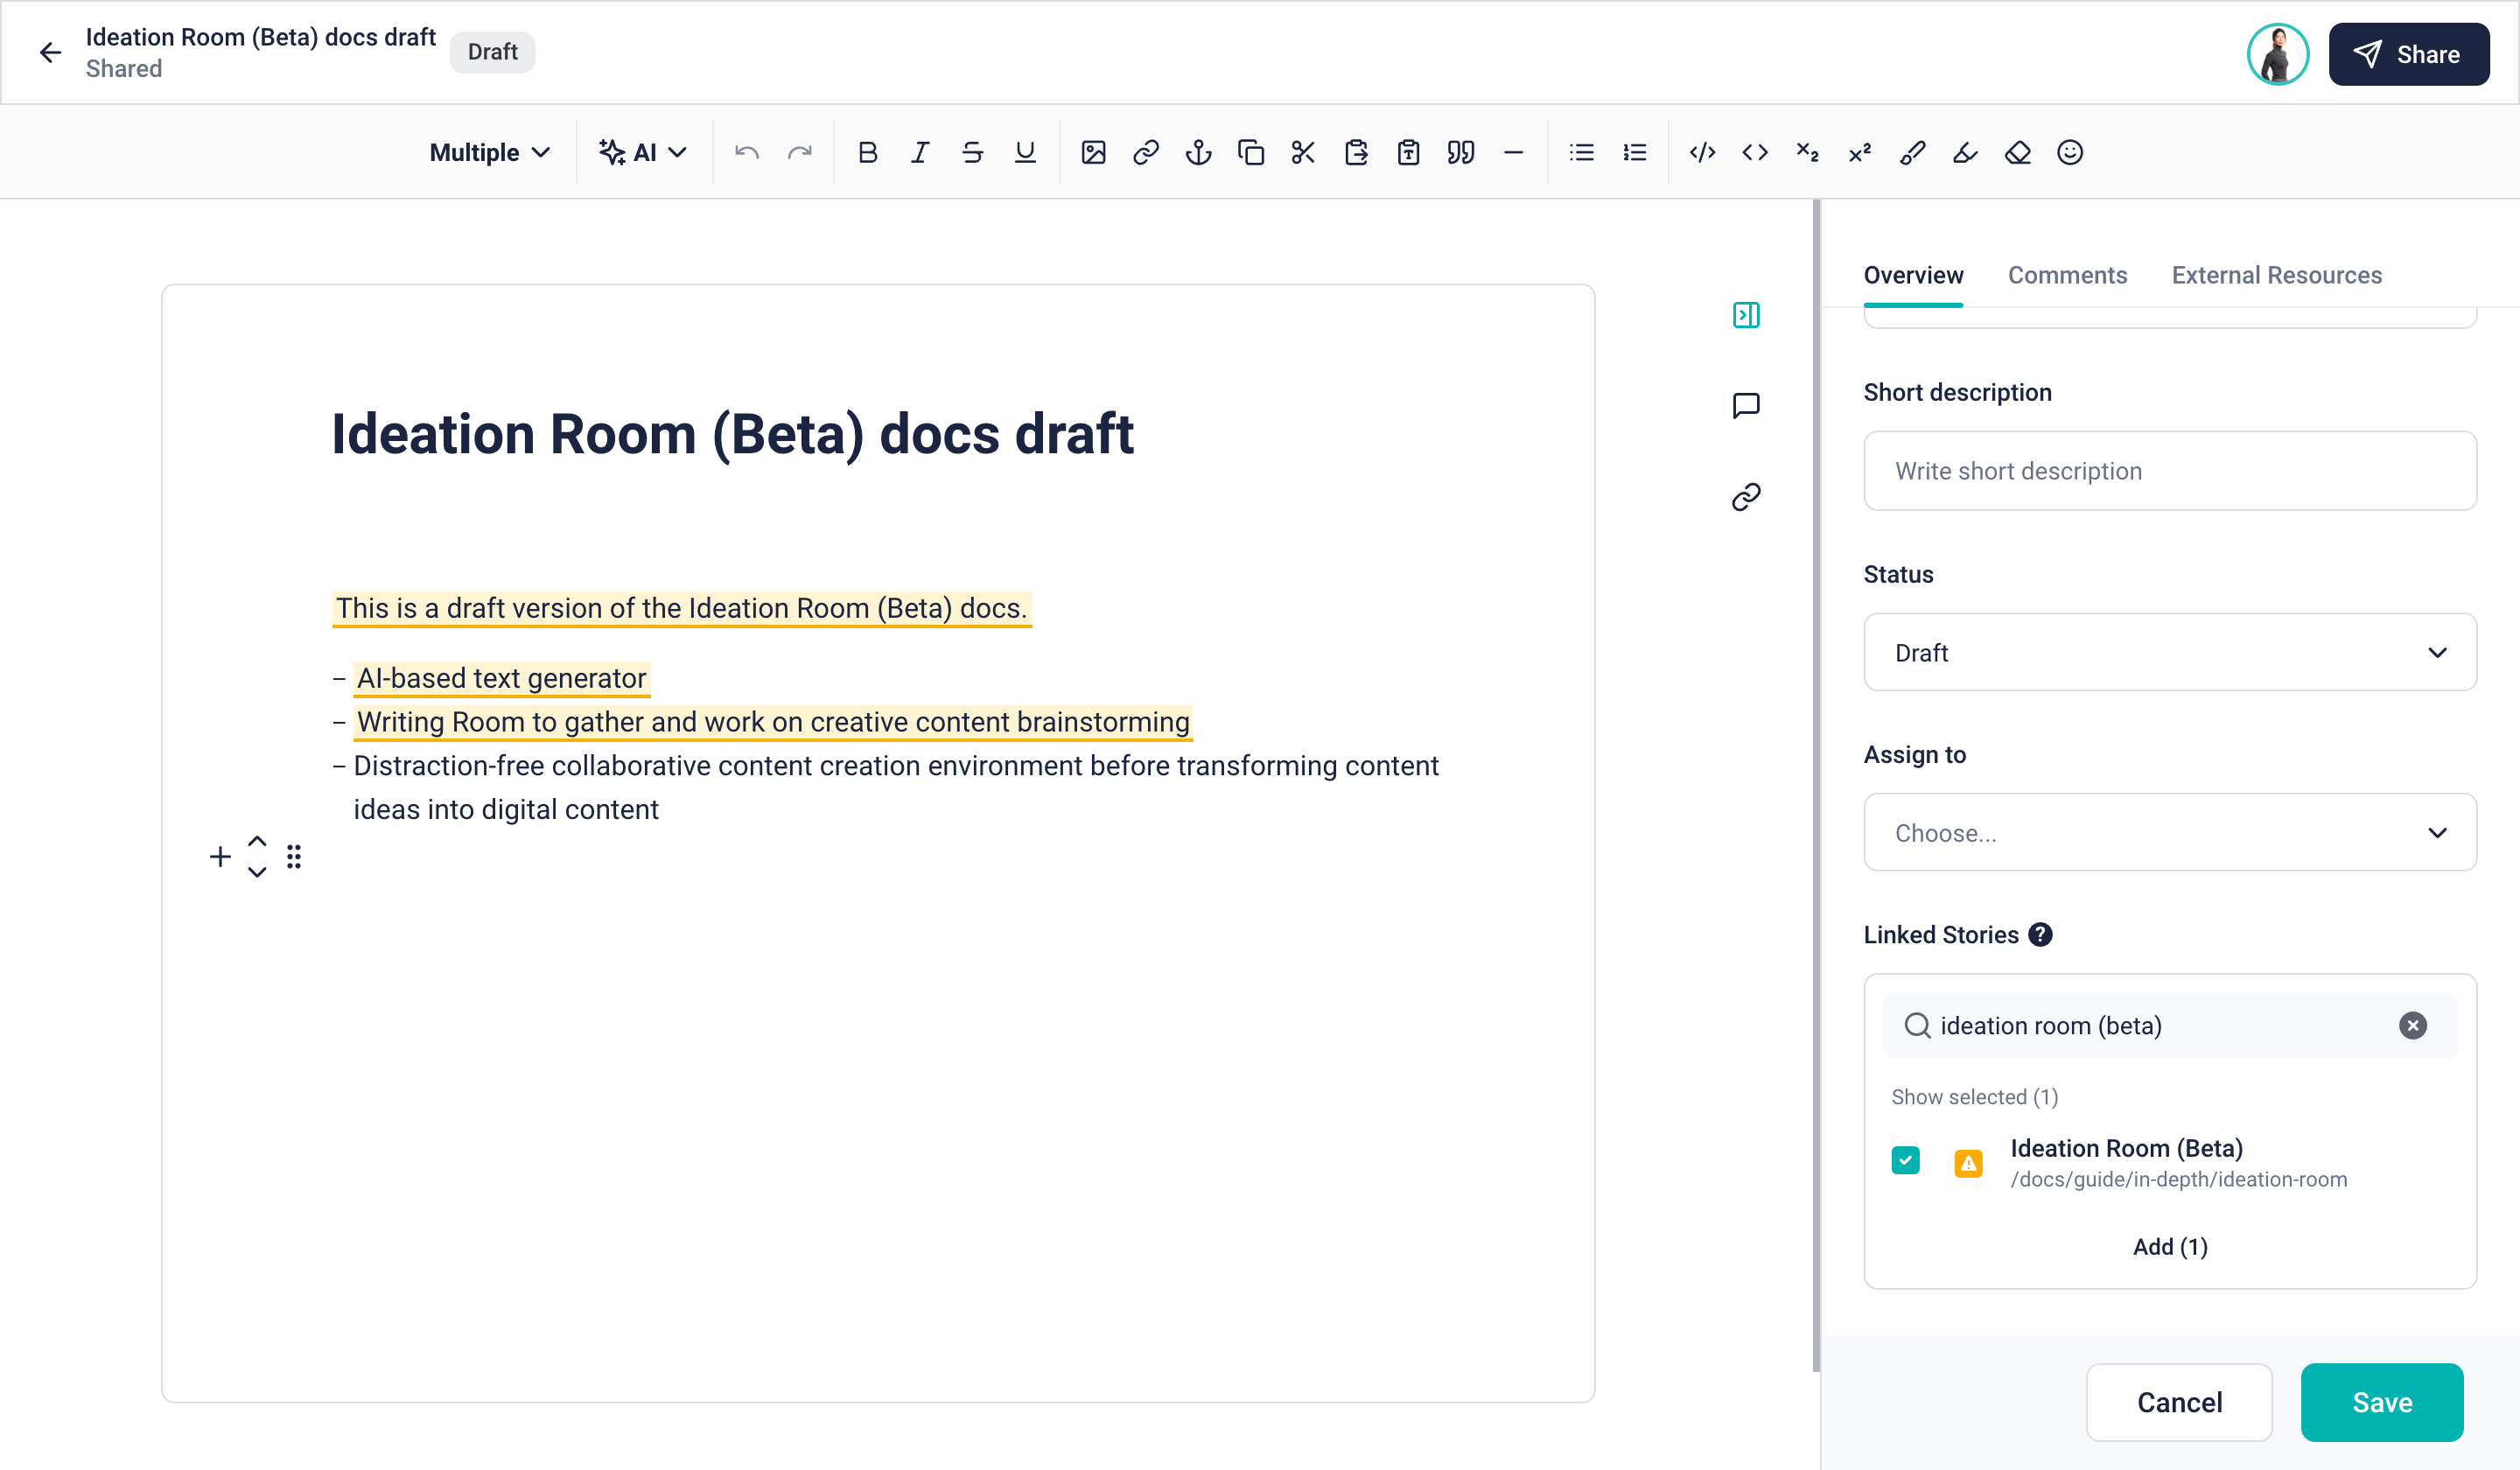This screenshot has height=1470, width=2520.
Task: Create a bullet list
Action: pos(1582,152)
